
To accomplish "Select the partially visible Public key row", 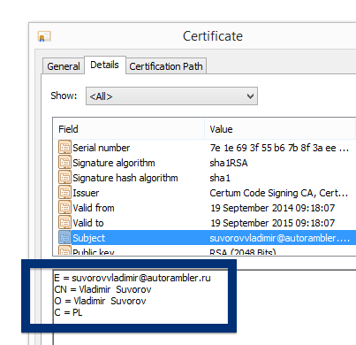I will pyautogui.click(x=205, y=251).
